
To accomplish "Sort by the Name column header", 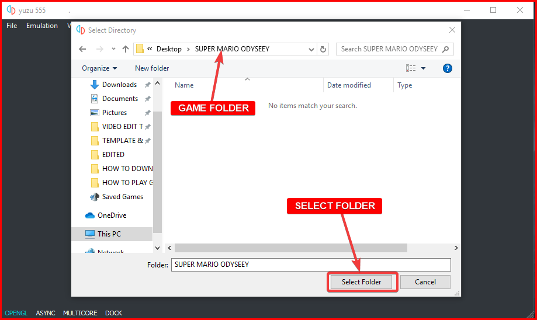I will [184, 85].
